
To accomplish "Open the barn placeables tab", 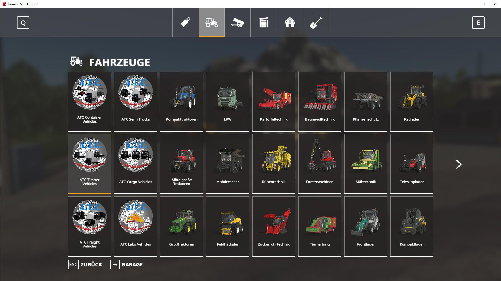I will point(290,23).
